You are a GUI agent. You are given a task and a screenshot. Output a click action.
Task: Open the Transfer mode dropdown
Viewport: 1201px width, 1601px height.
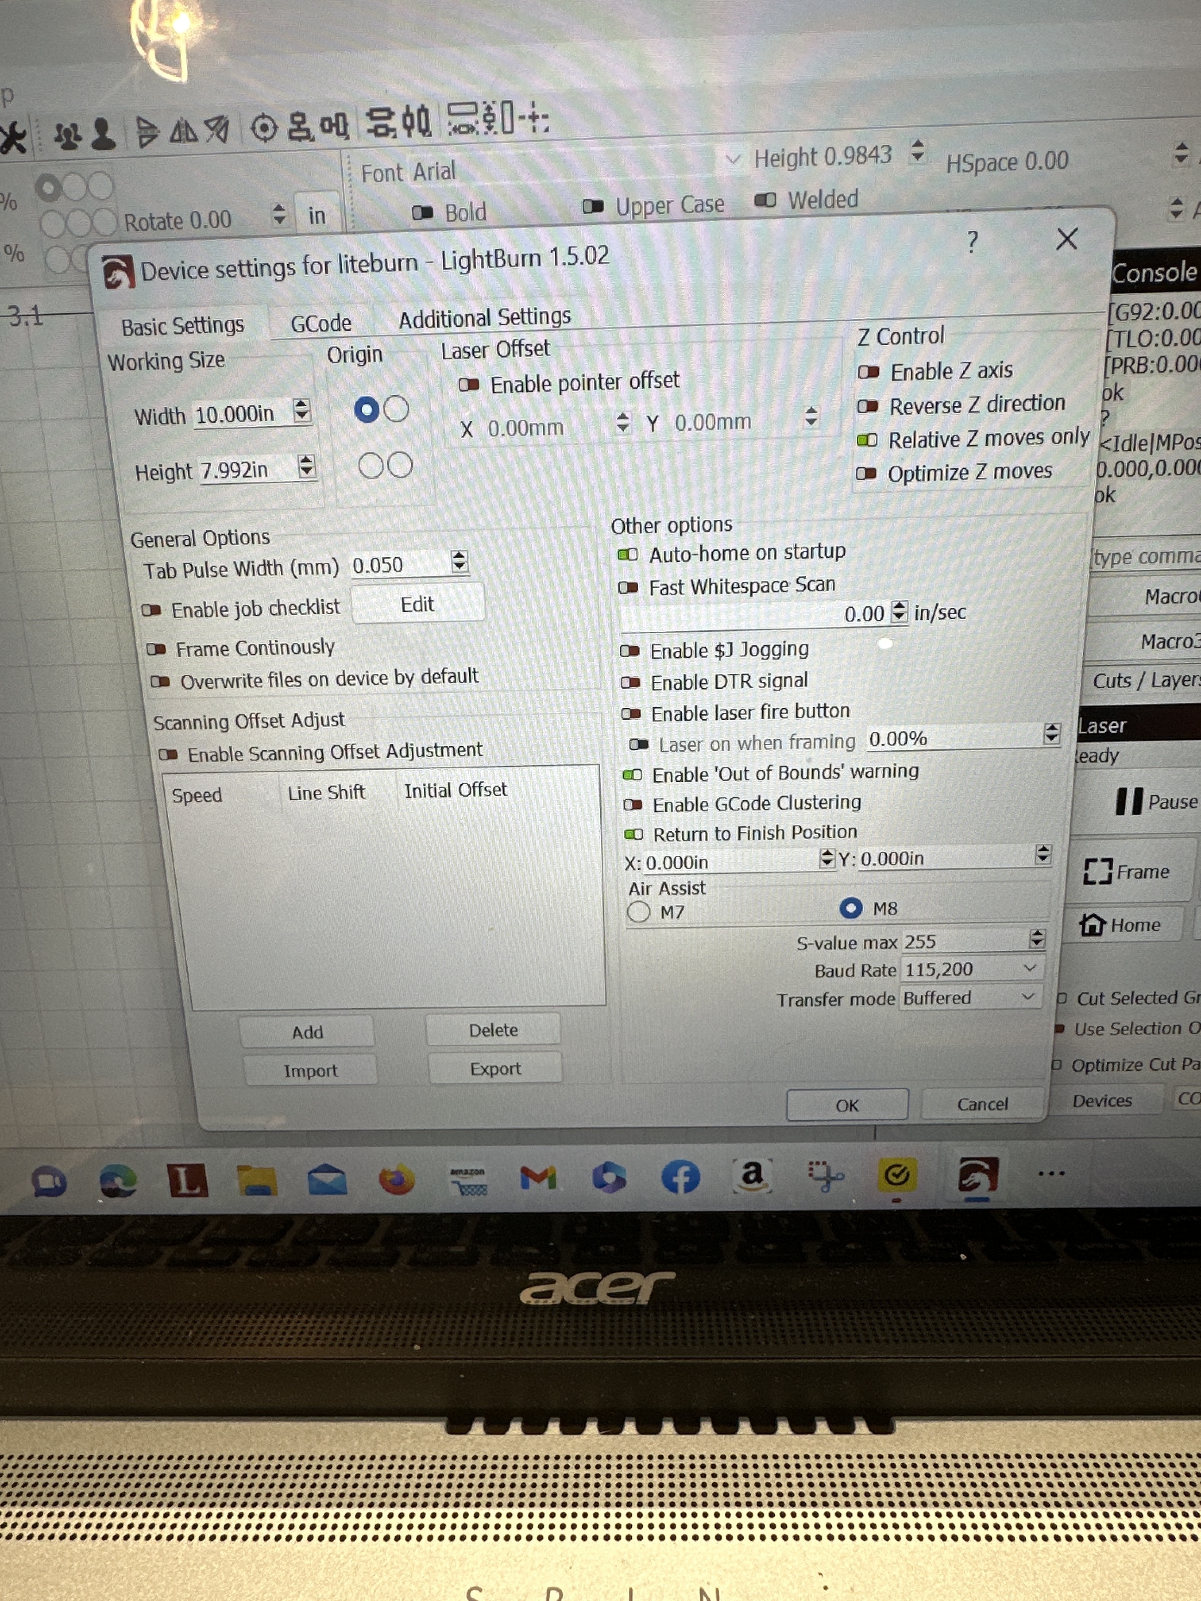(971, 997)
